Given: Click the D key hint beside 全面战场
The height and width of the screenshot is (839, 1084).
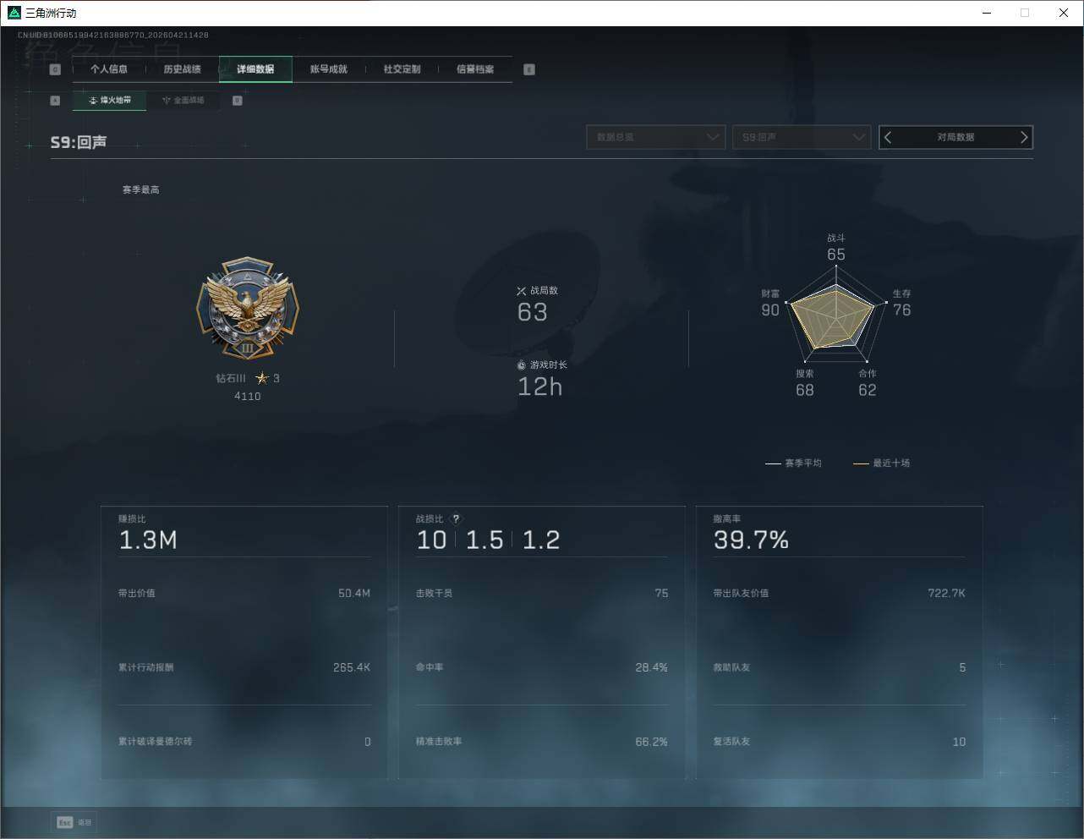Looking at the screenshot, I should [238, 101].
